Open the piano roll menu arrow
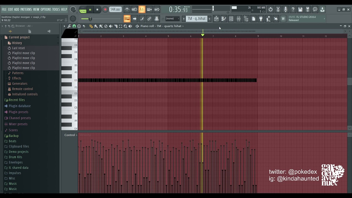The width and height of the screenshot is (352, 198). [x=64, y=26]
